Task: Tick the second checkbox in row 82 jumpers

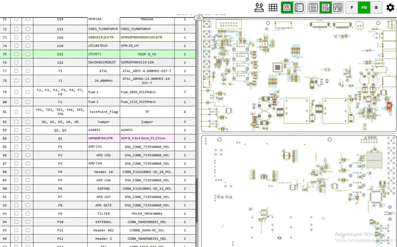Action: 28,122
